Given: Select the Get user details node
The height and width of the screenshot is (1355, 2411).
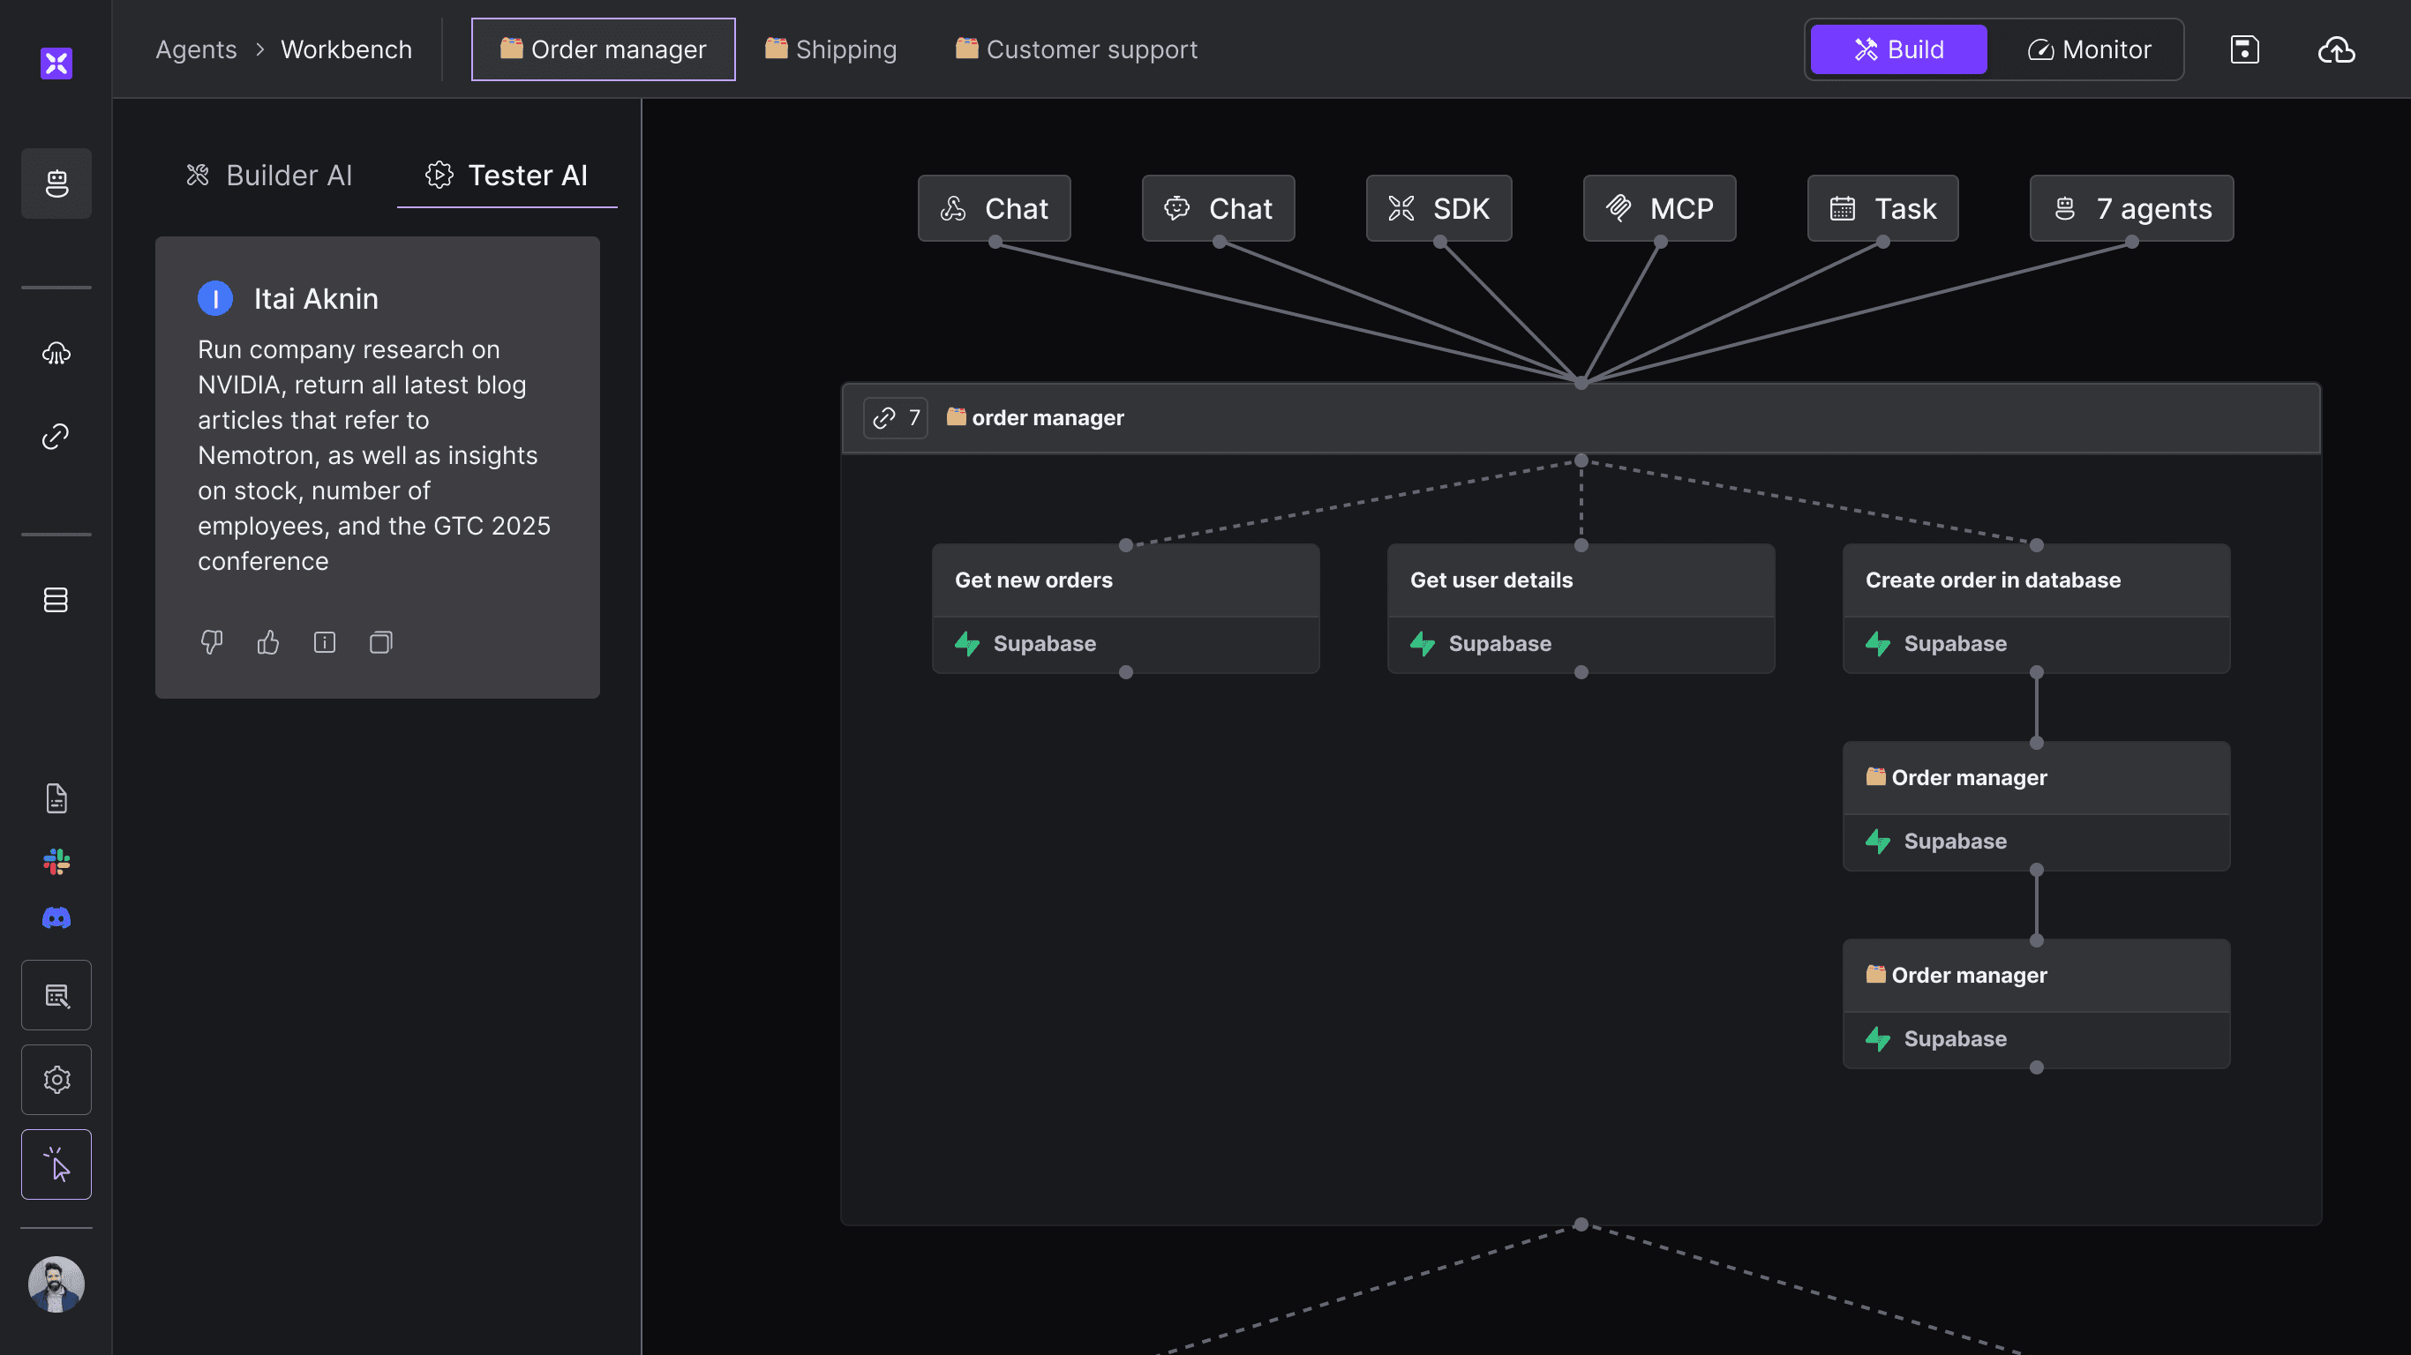Looking at the screenshot, I should point(1581,580).
